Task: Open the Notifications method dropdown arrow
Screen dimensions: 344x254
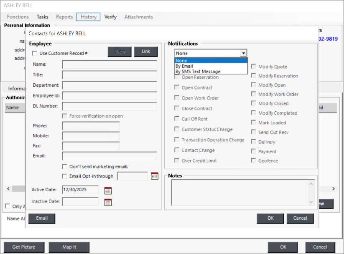Action: tap(244, 53)
